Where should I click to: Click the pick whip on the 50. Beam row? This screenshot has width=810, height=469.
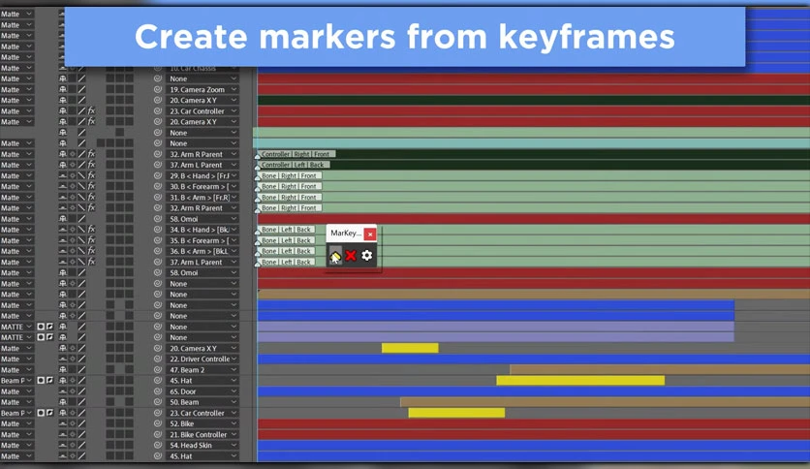158,402
